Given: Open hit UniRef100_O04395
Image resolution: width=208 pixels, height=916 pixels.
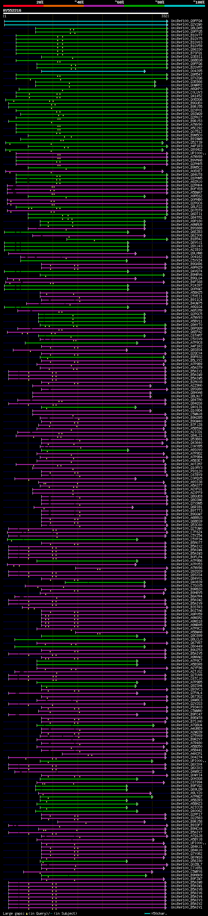Looking at the screenshot, I should [x=187, y=71].
